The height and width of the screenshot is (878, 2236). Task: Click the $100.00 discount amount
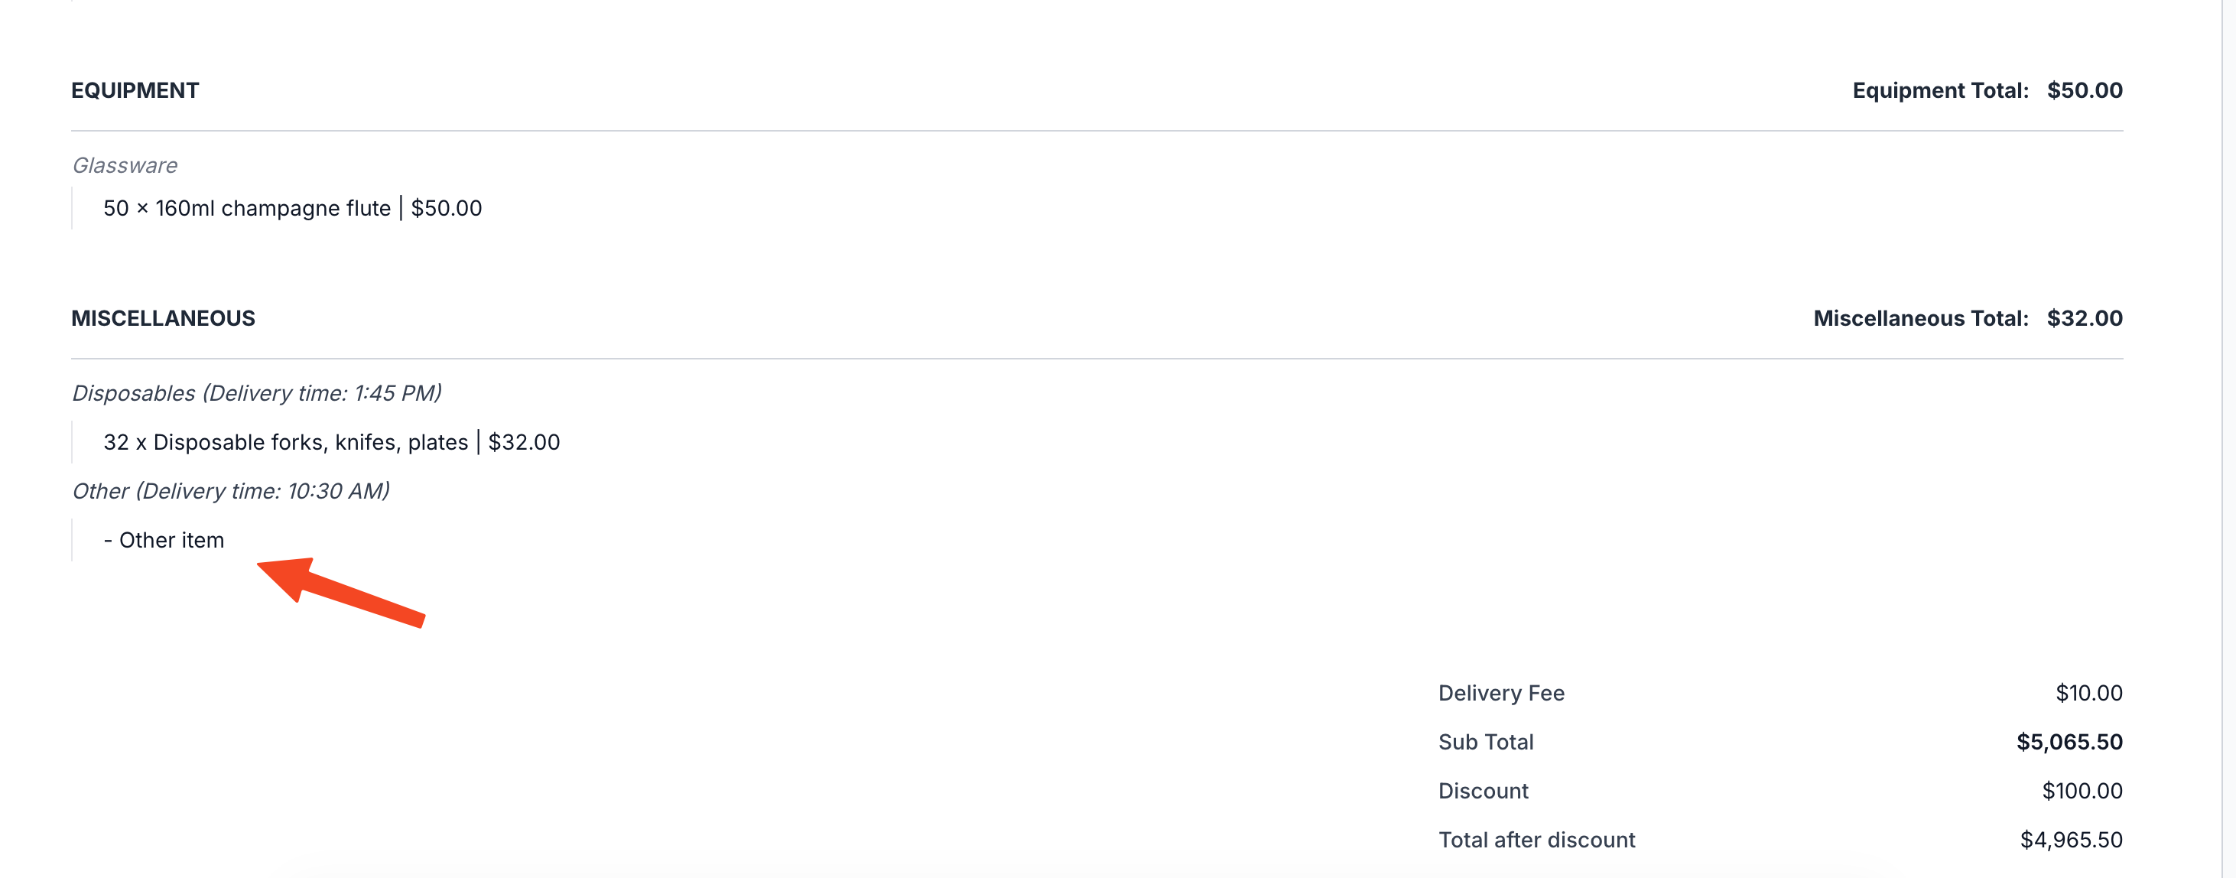2082,791
